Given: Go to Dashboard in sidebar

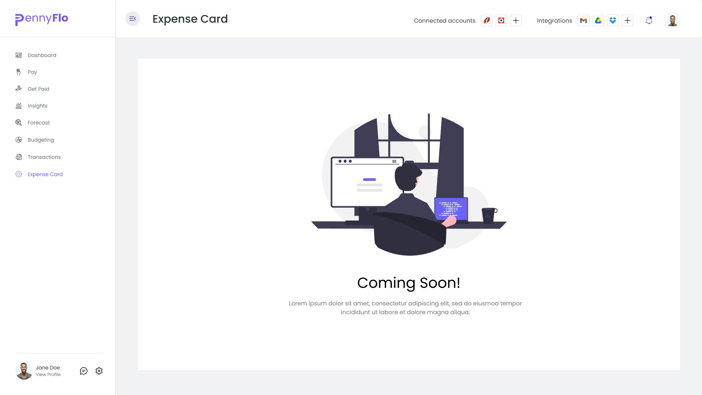Looking at the screenshot, I should (42, 55).
